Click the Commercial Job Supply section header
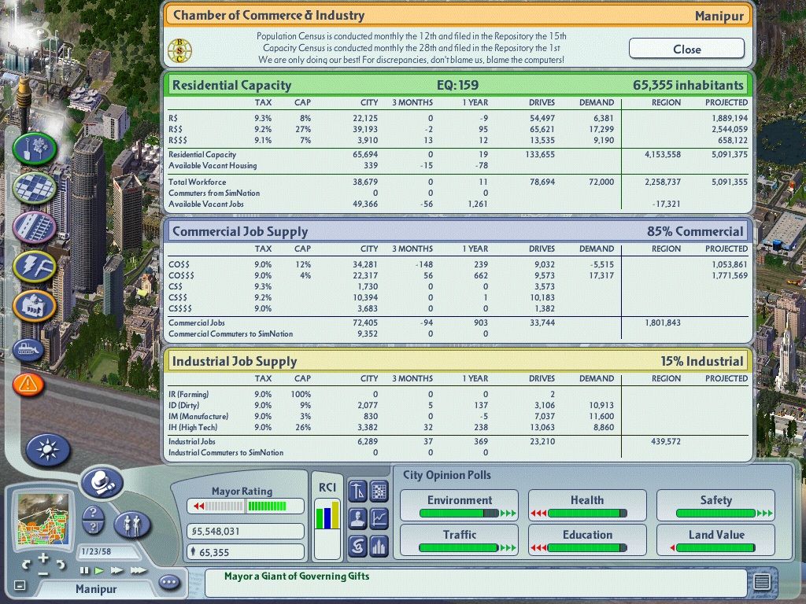Screen dimensions: 806x604 coord(458,232)
